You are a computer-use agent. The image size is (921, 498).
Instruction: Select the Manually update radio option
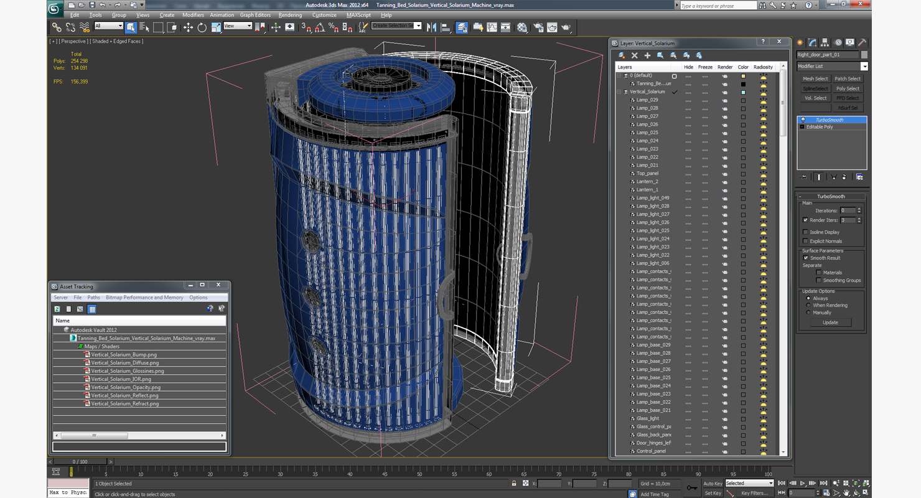point(808,312)
